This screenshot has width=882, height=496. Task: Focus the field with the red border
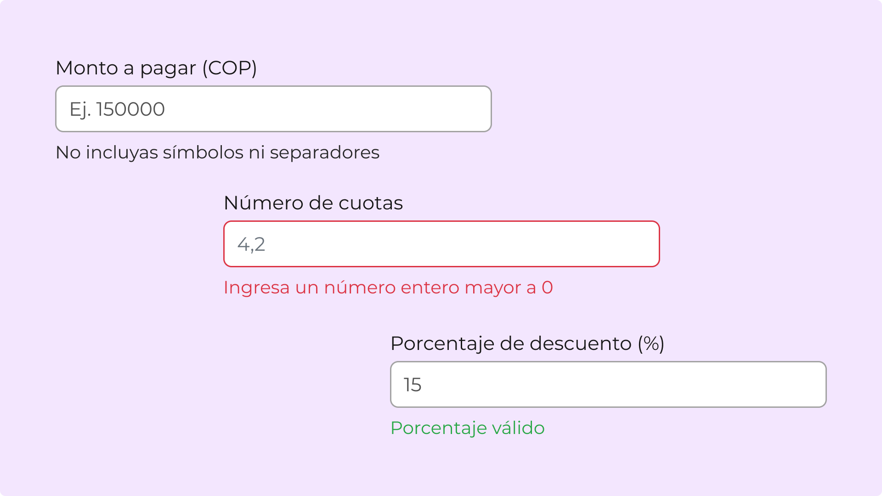441,244
